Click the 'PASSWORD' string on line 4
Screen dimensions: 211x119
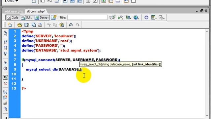pos(46,46)
